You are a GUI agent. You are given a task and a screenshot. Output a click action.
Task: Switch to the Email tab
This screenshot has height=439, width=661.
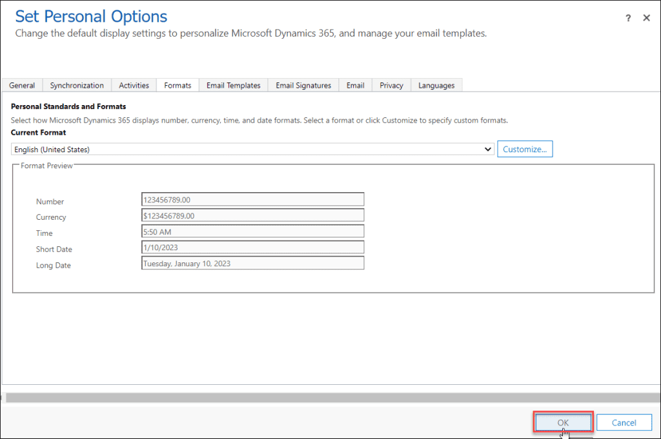coord(356,85)
